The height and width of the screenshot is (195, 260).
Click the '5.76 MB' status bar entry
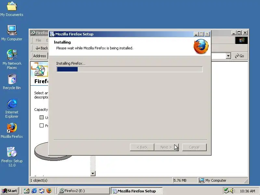[180, 180]
